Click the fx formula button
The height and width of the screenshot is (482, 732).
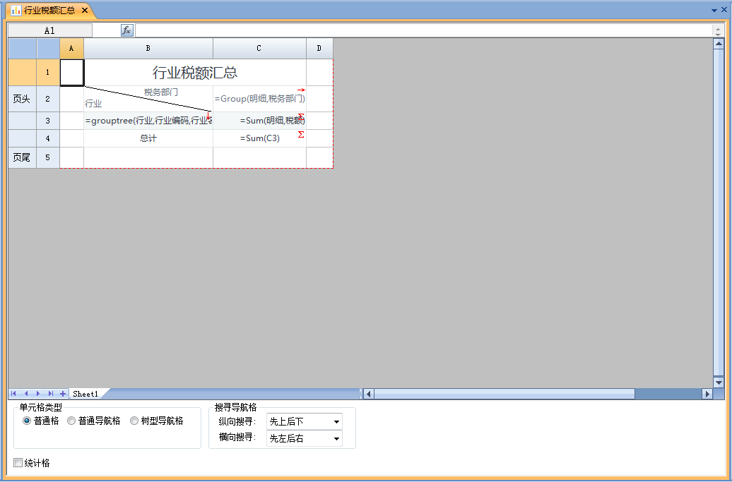[x=127, y=30]
